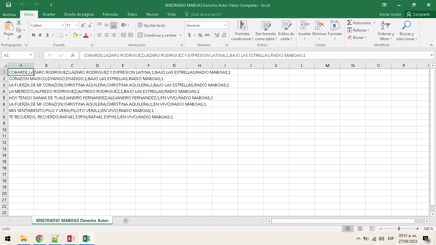Open Access from the Windows taskbar
Image resolution: width=436 pixels, height=245 pixels.
(x=71, y=239)
